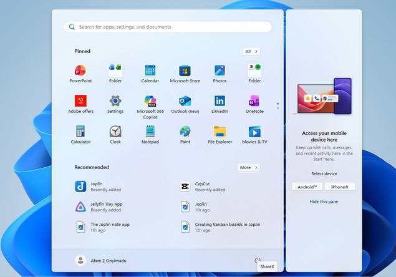The height and width of the screenshot is (277, 396).
Task: Open PowerPoint from pinned apps
Action: click(80, 74)
